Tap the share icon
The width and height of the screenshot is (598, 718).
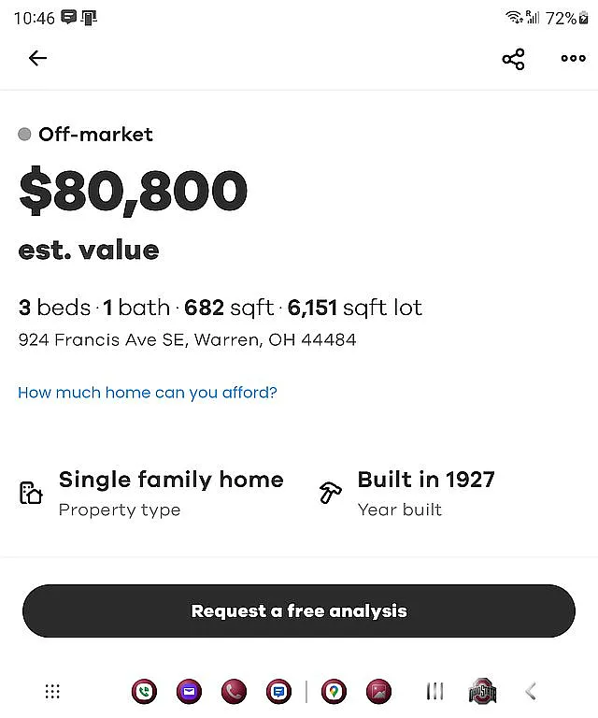point(513,59)
